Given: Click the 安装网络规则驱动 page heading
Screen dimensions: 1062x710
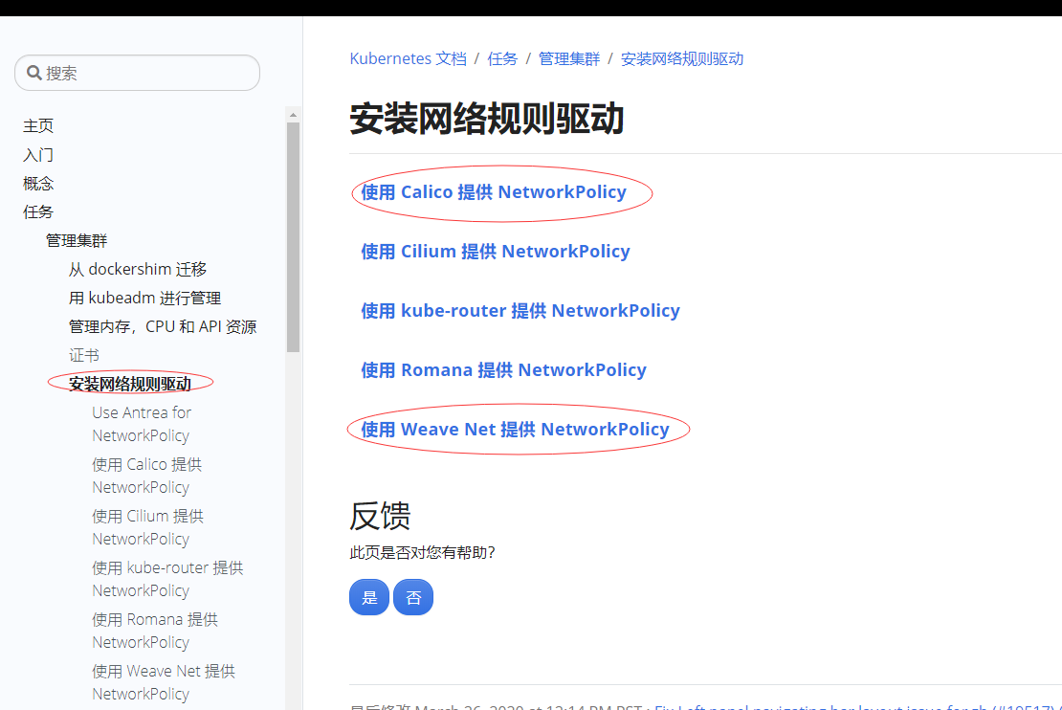Looking at the screenshot, I should (x=487, y=119).
